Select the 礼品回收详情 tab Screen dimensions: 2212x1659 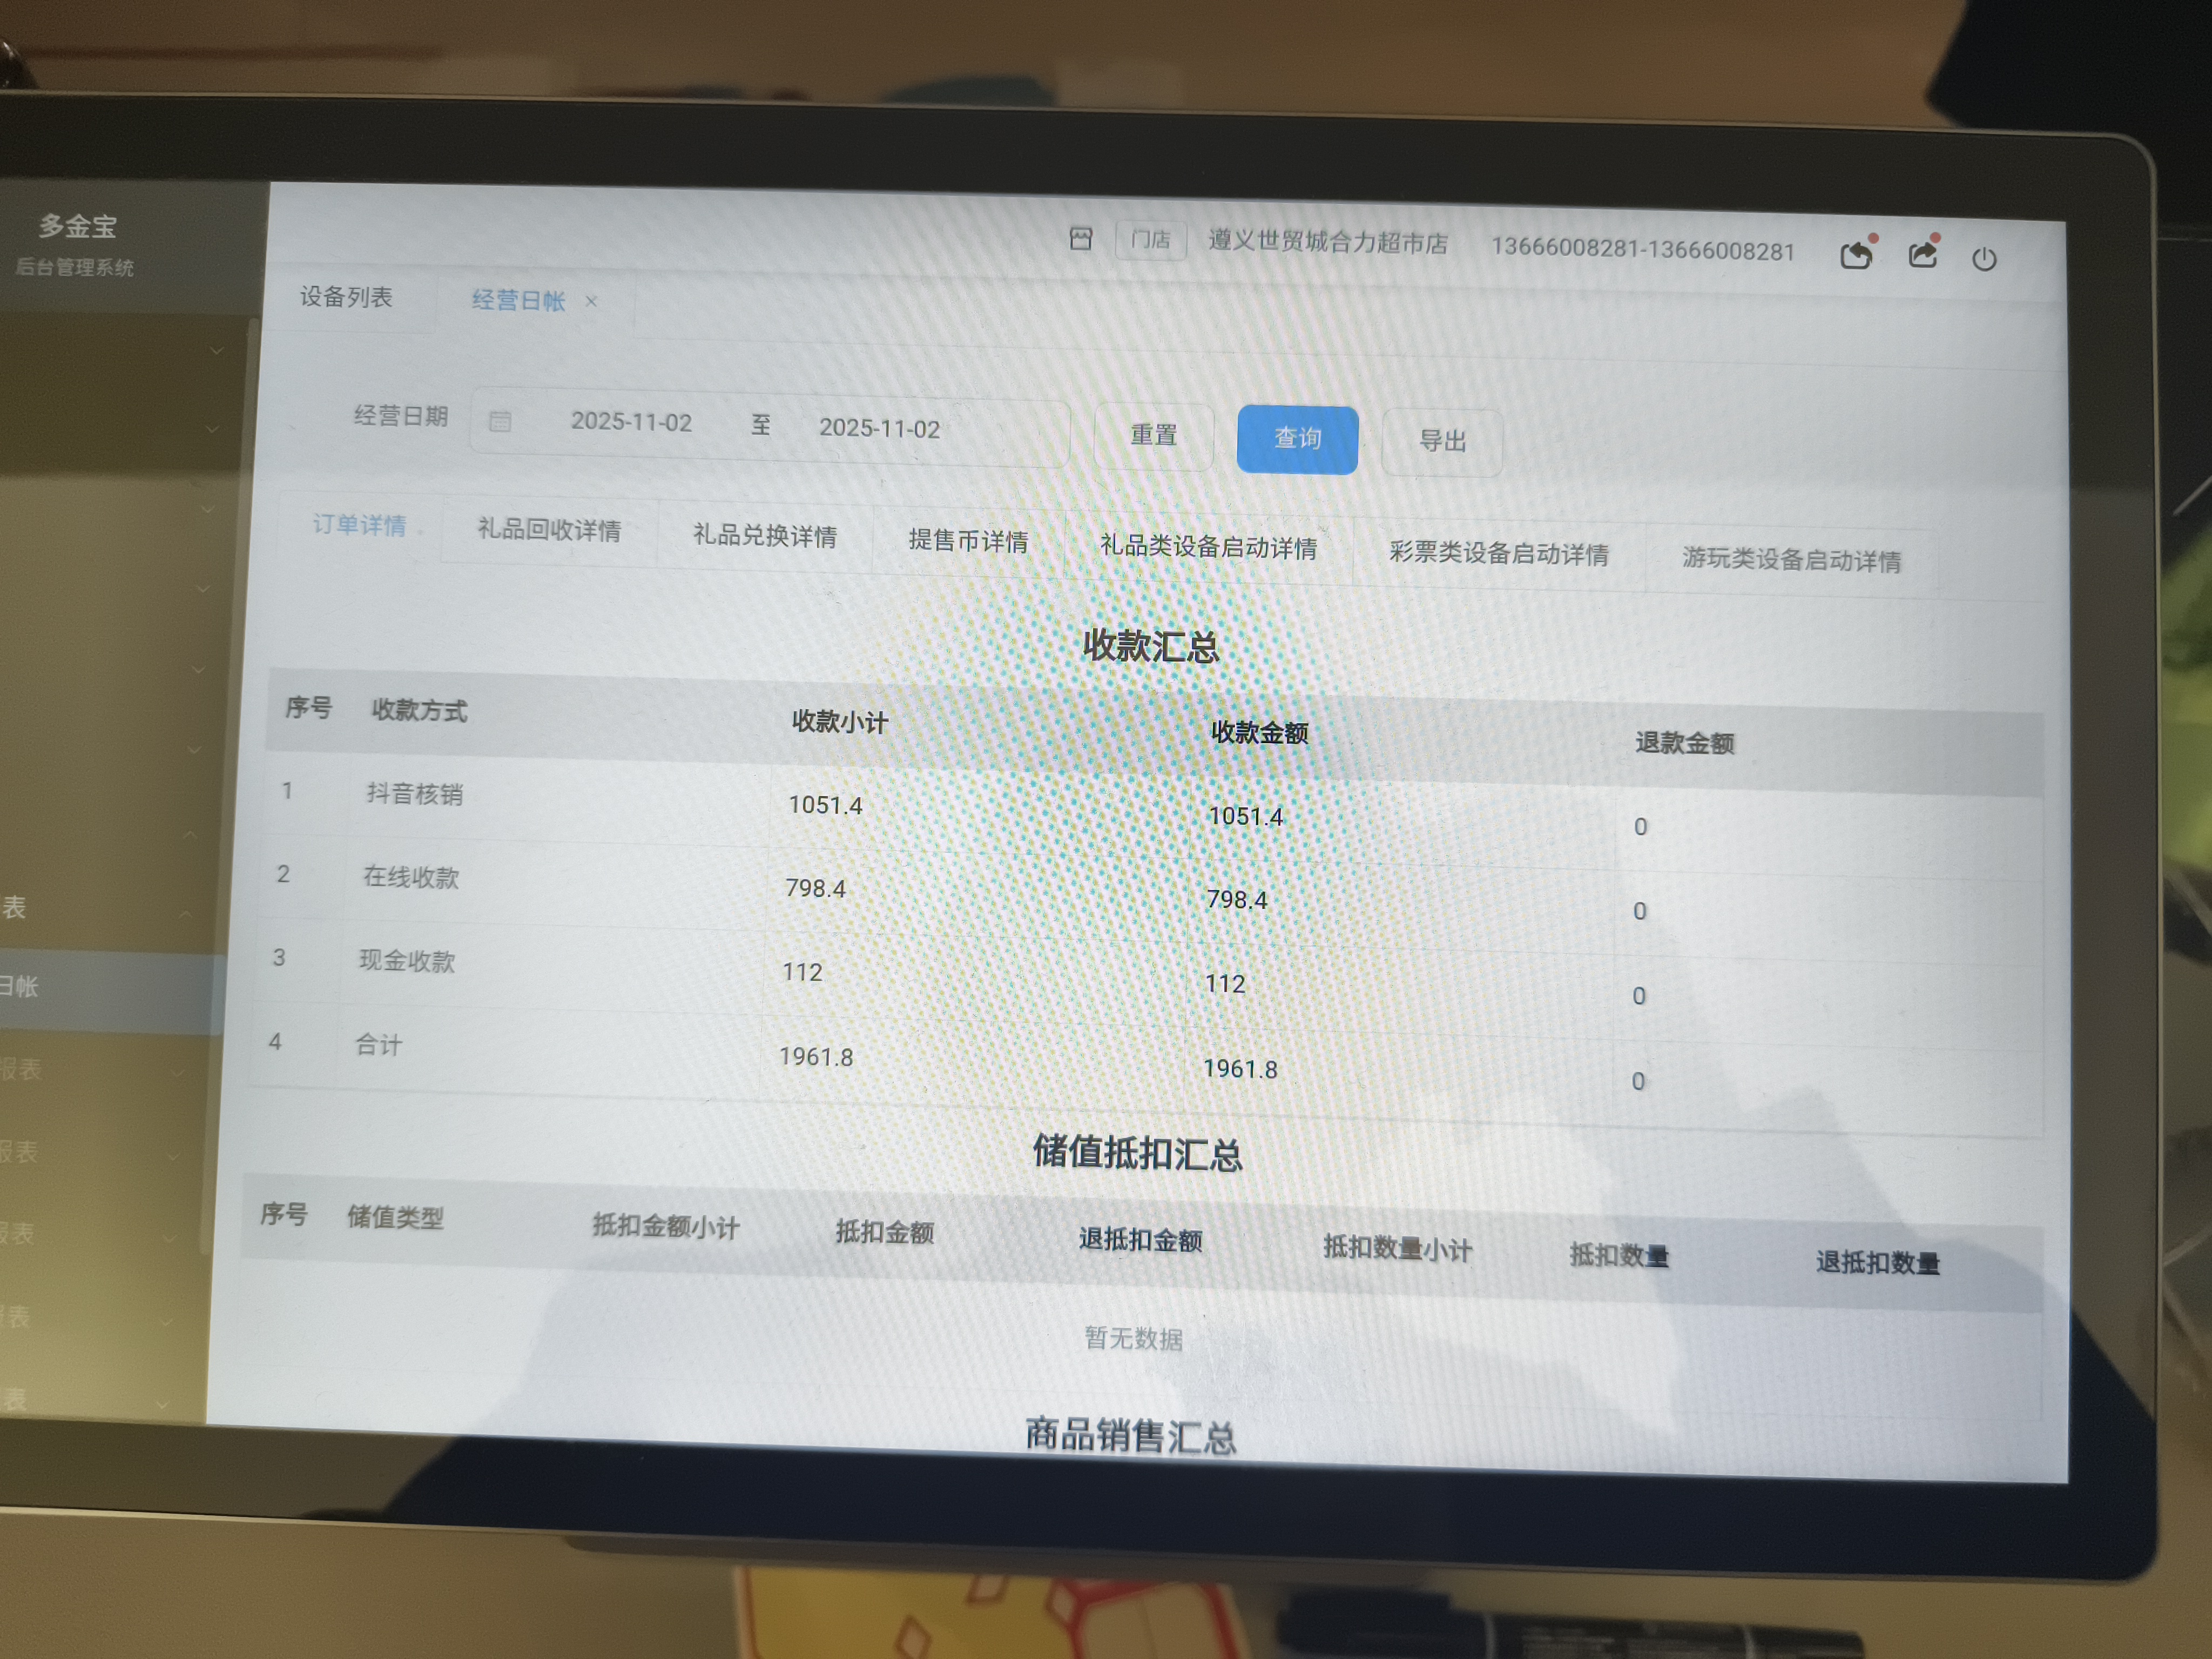(x=549, y=530)
